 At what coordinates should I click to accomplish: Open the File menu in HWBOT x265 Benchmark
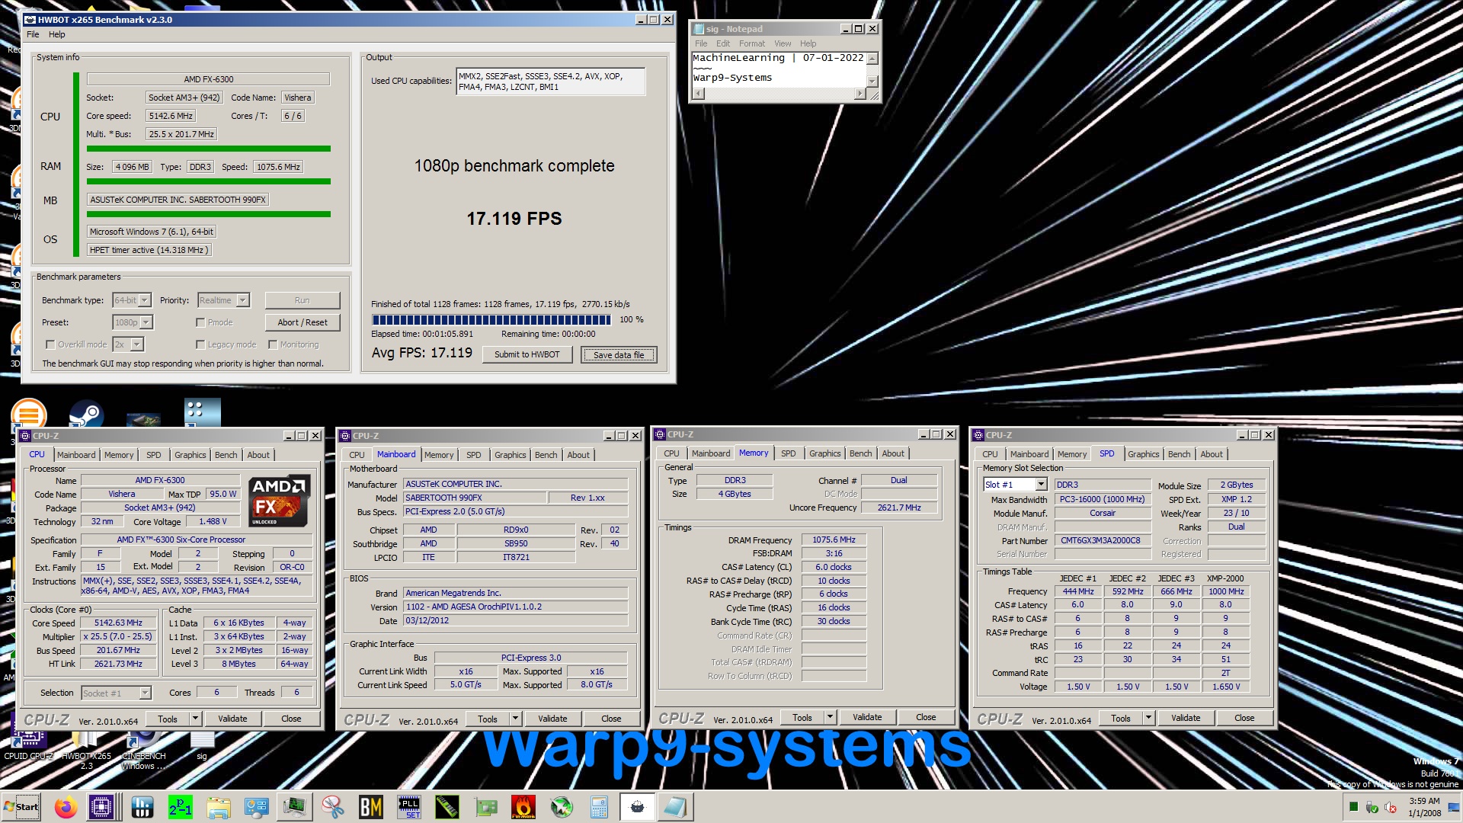point(33,34)
